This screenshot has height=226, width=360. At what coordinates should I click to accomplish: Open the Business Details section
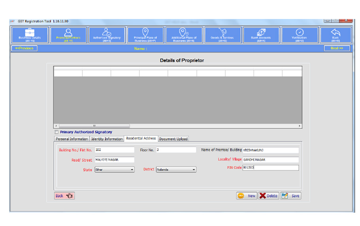point(30,35)
